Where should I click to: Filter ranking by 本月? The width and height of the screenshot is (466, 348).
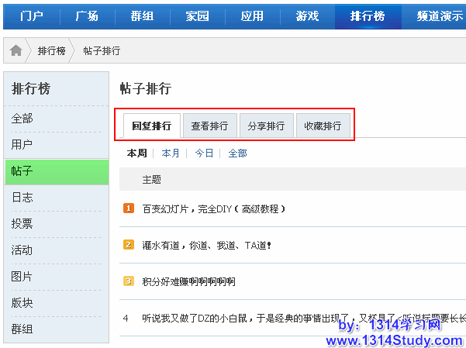point(171,153)
